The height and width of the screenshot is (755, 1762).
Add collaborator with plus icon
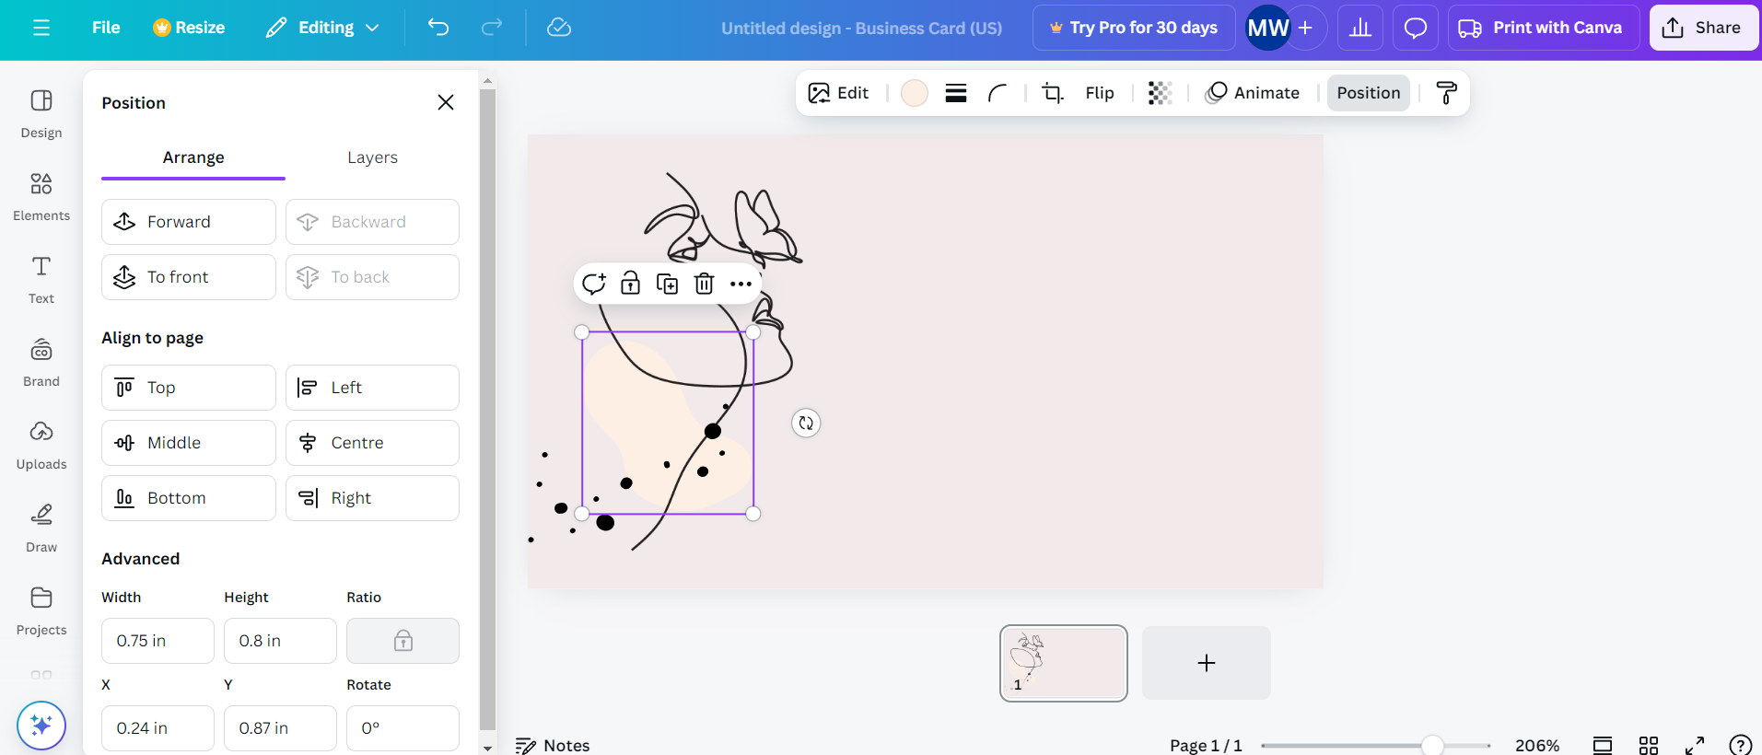click(1305, 28)
